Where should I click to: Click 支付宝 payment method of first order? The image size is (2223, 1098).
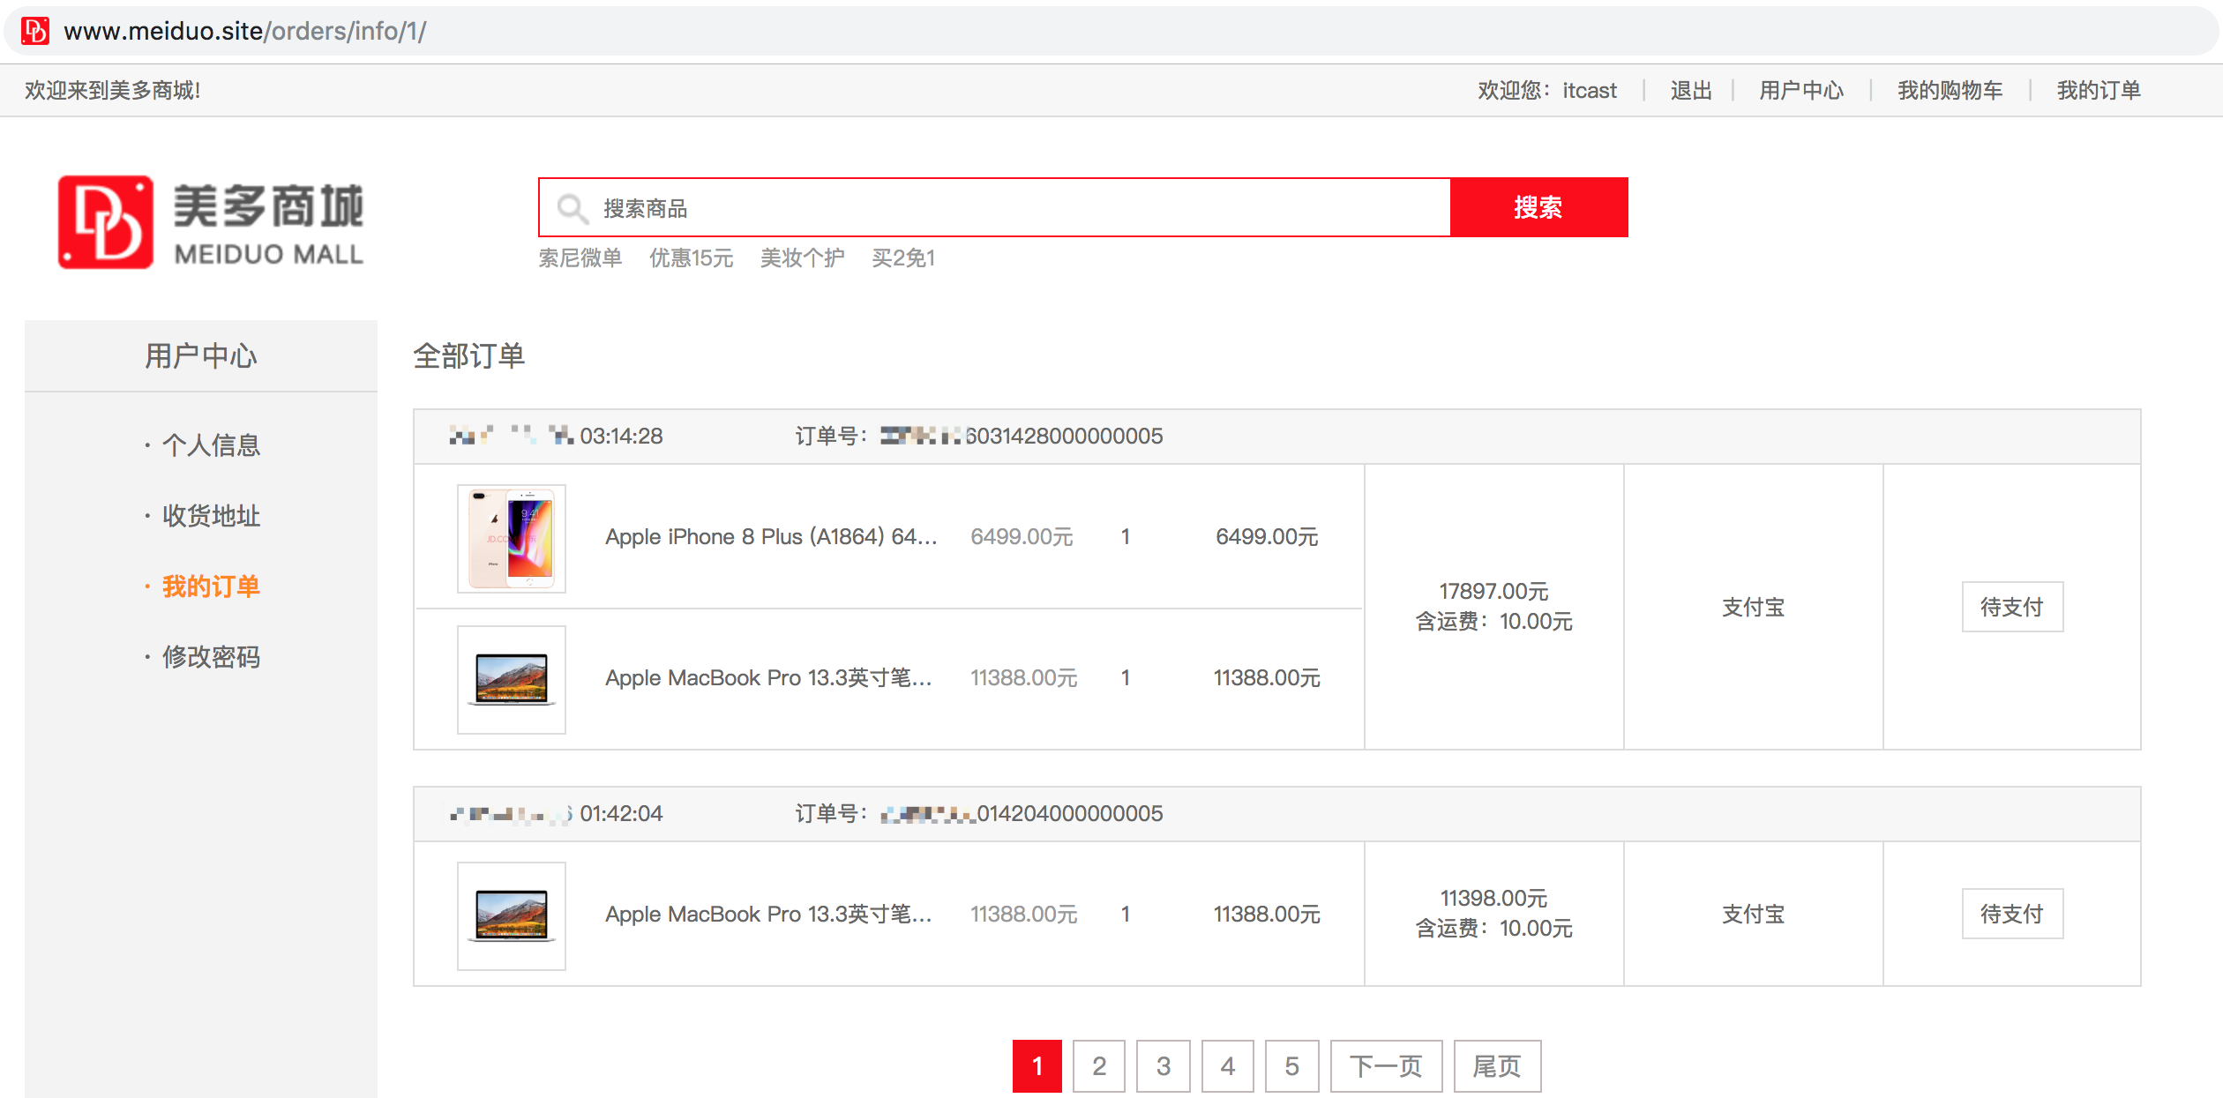click(1754, 607)
